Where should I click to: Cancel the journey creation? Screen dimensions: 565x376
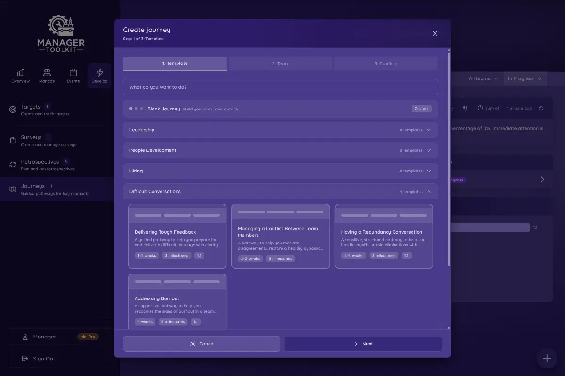201,344
